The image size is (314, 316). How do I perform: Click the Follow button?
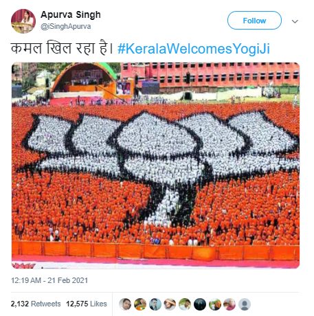(254, 21)
